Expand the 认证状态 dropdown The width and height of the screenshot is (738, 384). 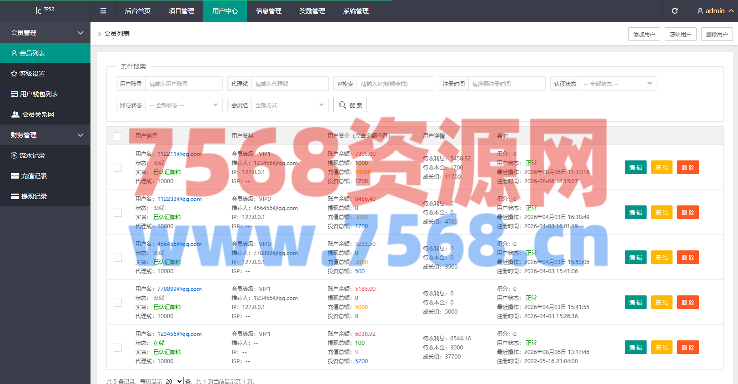[618, 84]
